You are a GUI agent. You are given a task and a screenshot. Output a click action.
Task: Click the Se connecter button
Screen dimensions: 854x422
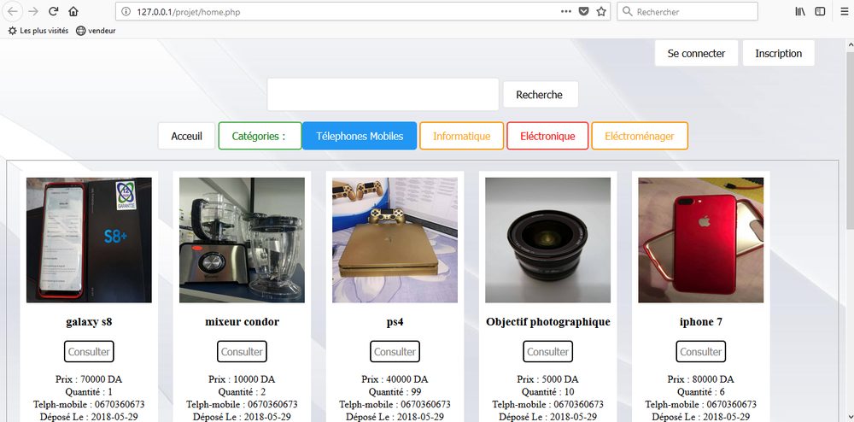click(696, 53)
